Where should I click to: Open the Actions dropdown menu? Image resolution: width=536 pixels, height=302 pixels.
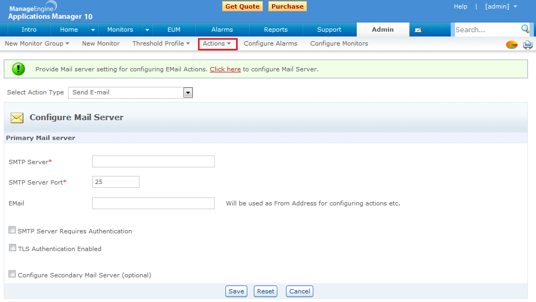pyautogui.click(x=217, y=43)
